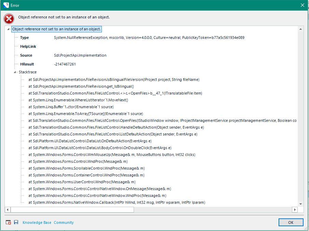Select the ContainerControl.WndProc stack line
The image size is (309, 231).
click(86, 175)
